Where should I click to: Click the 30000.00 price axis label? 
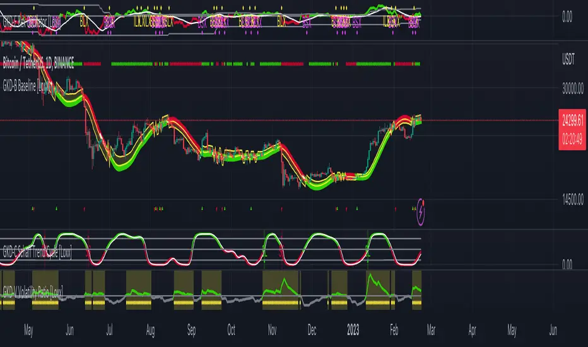(x=573, y=89)
